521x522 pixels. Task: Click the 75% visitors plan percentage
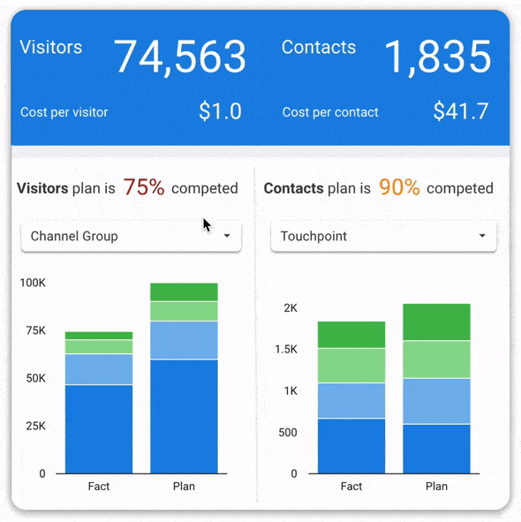pyautogui.click(x=144, y=187)
